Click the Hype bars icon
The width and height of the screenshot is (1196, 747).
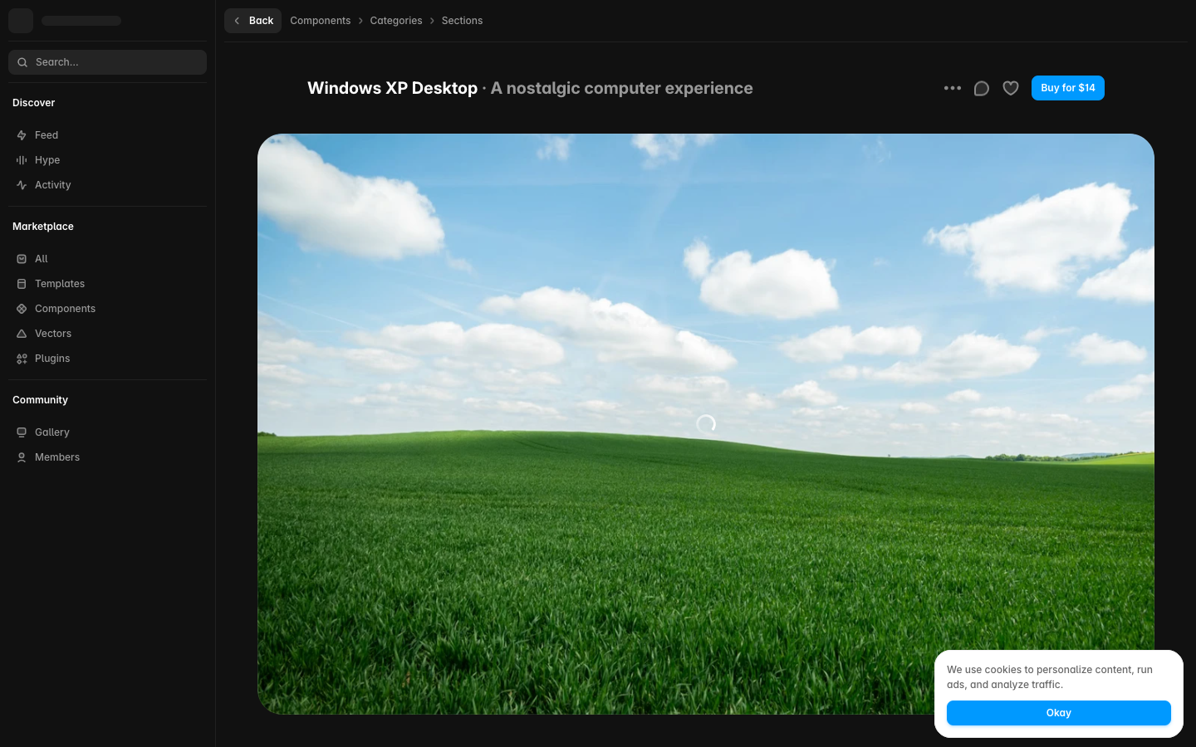[22, 160]
